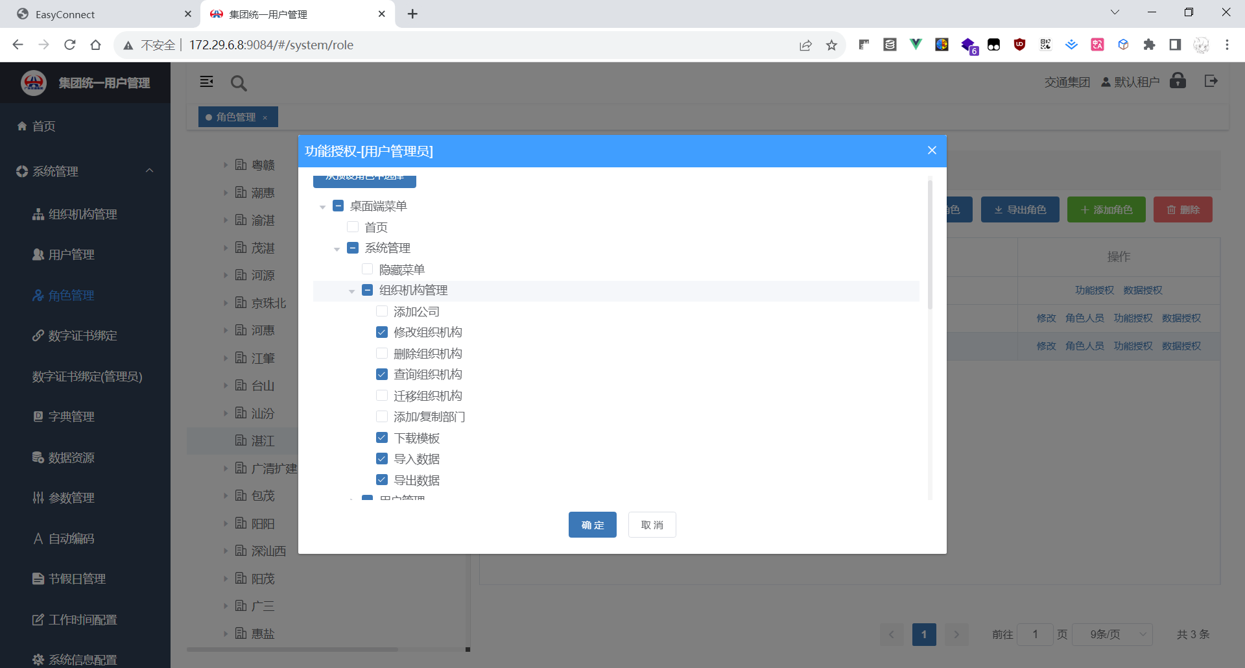The height and width of the screenshot is (668, 1245).
Task: Toggle the 桌面端菜单 checkbox
Action: point(338,206)
